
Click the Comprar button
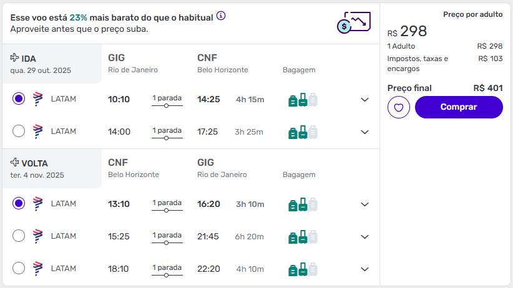point(459,107)
